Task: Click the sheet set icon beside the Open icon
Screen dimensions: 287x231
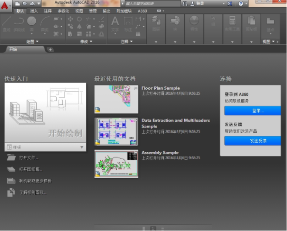Action: (32, 3)
